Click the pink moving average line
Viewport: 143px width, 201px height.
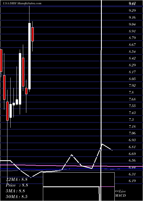coord(71,166)
